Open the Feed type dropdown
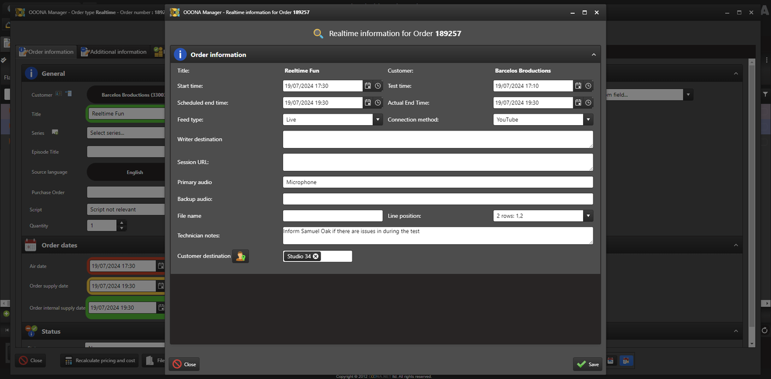Image resolution: width=771 pixels, height=379 pixels. [378, 120]
